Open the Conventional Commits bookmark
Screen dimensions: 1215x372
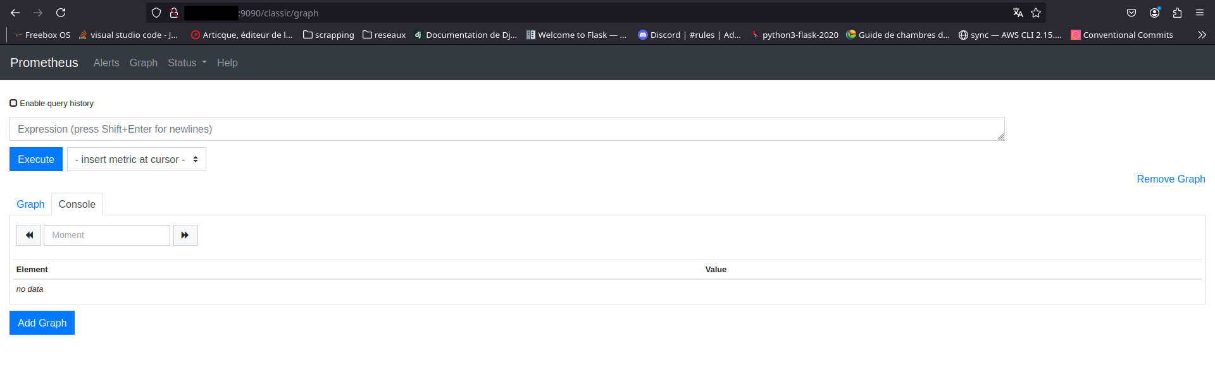(1122, 35)
